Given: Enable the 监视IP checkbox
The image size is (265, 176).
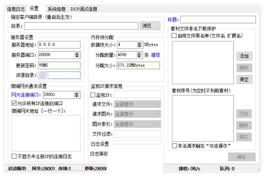Looking at the screenshot, I should [x=92, y=95].
